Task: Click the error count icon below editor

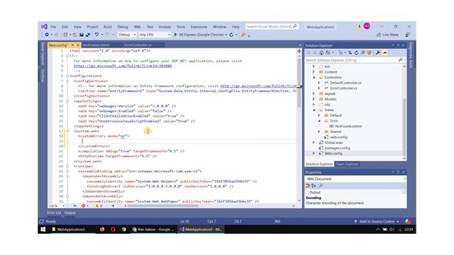Action: [84, 206]
